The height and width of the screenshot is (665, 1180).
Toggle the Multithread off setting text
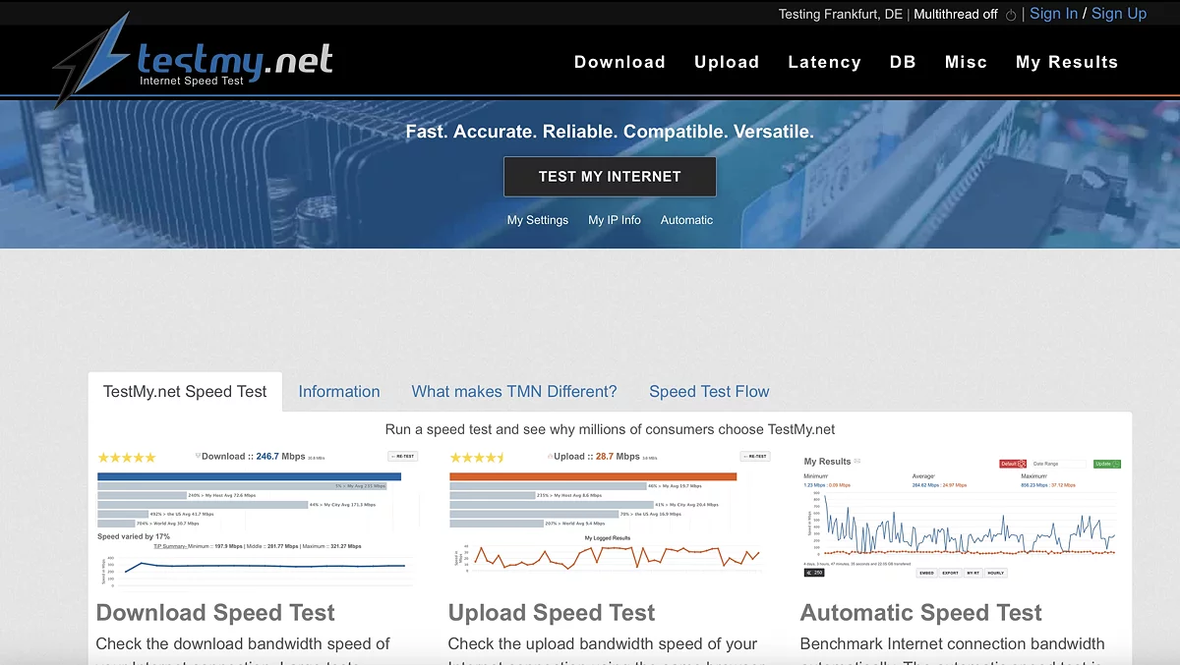956,15
